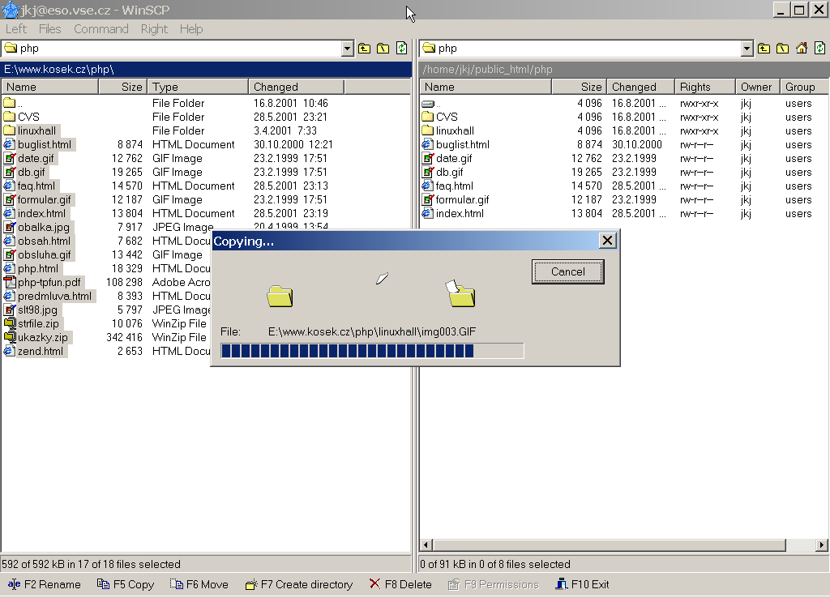This screenshot has width=830, height=598.
Task: Click linuxhall folder icon in left panel
Action: [10, 130]
